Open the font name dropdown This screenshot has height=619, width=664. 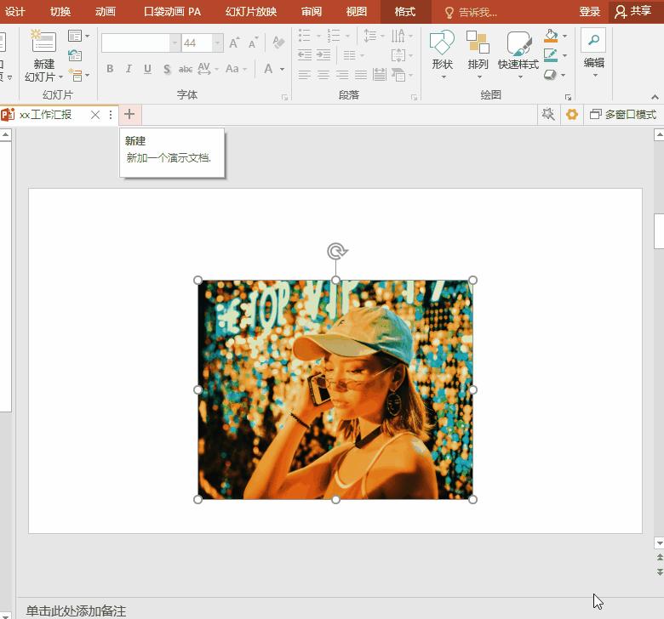click(175, 43)
